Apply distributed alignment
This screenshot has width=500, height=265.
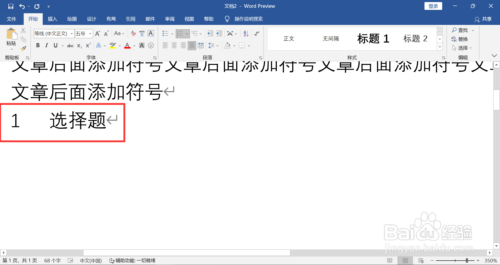pos(201,45)
